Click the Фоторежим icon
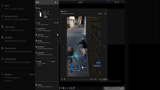 click(36, 41)
